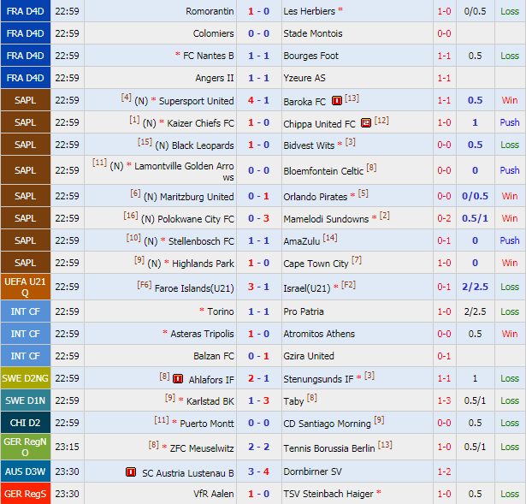Click the handicap 1 in Chippa United row

[x=475, y=122]
